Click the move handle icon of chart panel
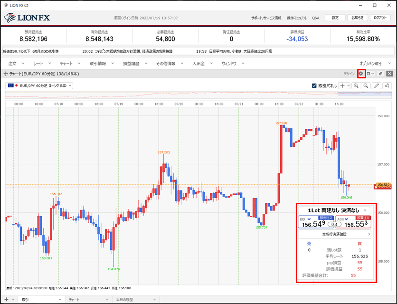397x304 pixels. pos(6,74)
